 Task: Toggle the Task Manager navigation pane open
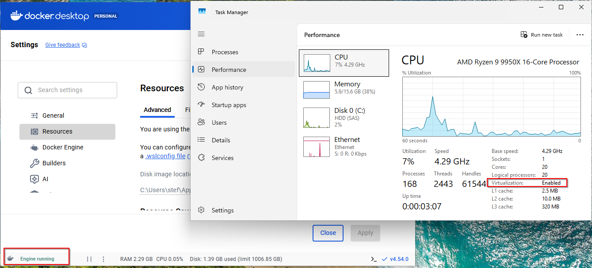pyautogui.click(x=201, y=33)
